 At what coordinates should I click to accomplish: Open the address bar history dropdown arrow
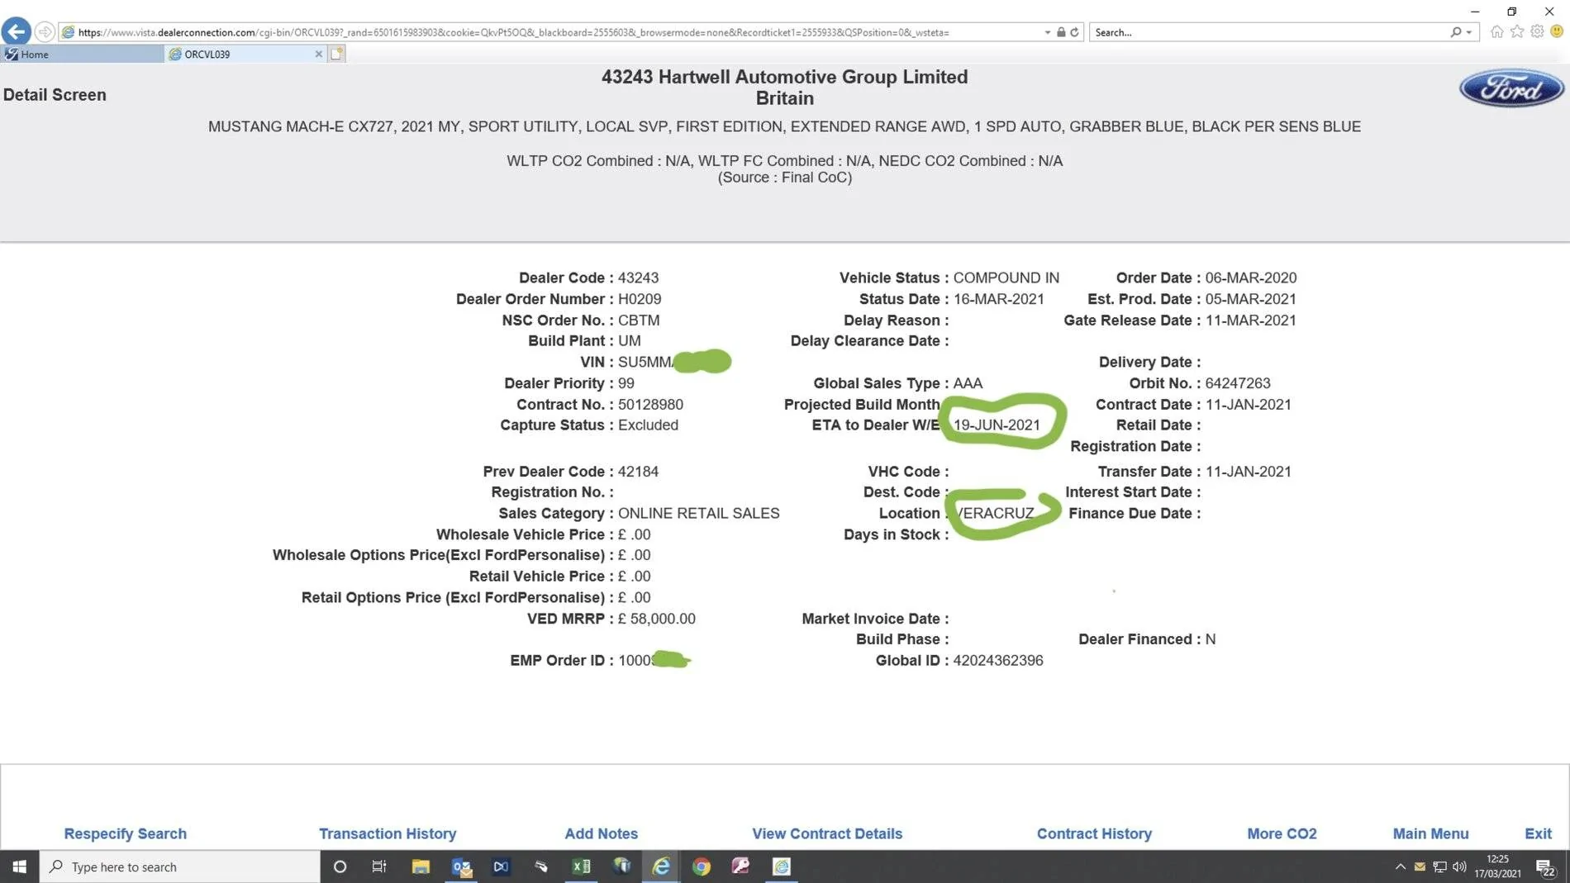1048,32
